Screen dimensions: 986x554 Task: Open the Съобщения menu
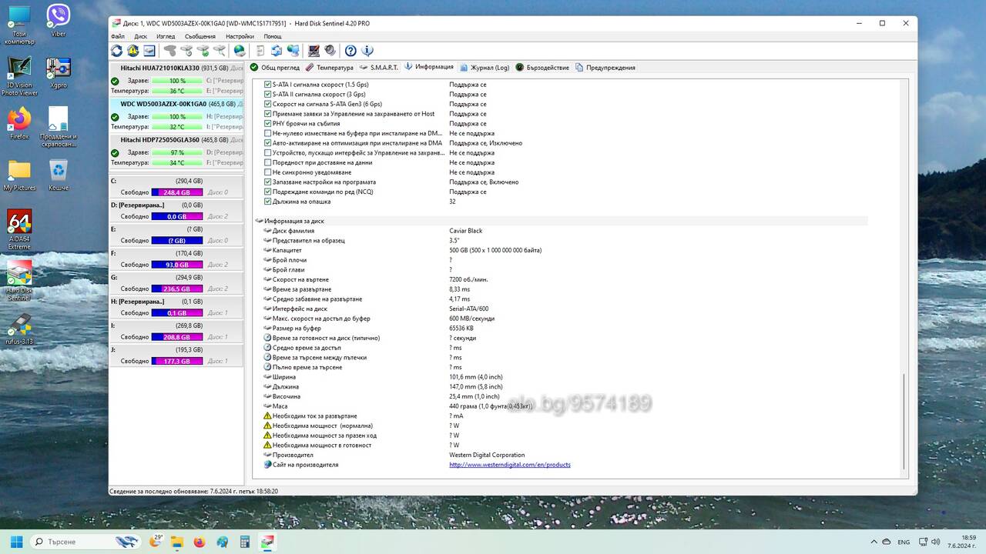pyautogui.click(x=200, y=36)
